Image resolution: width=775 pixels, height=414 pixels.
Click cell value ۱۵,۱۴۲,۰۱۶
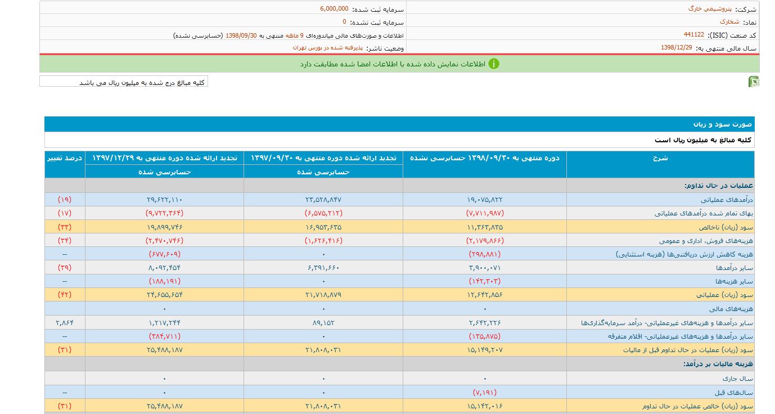(x=485, y=406)
